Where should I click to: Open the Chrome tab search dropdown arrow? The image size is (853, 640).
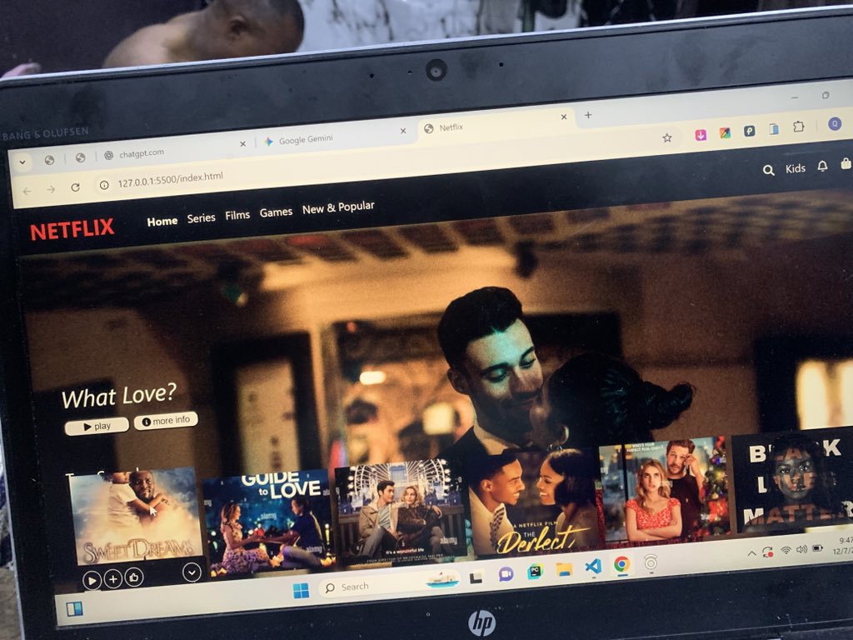click(x=22, y=162)
